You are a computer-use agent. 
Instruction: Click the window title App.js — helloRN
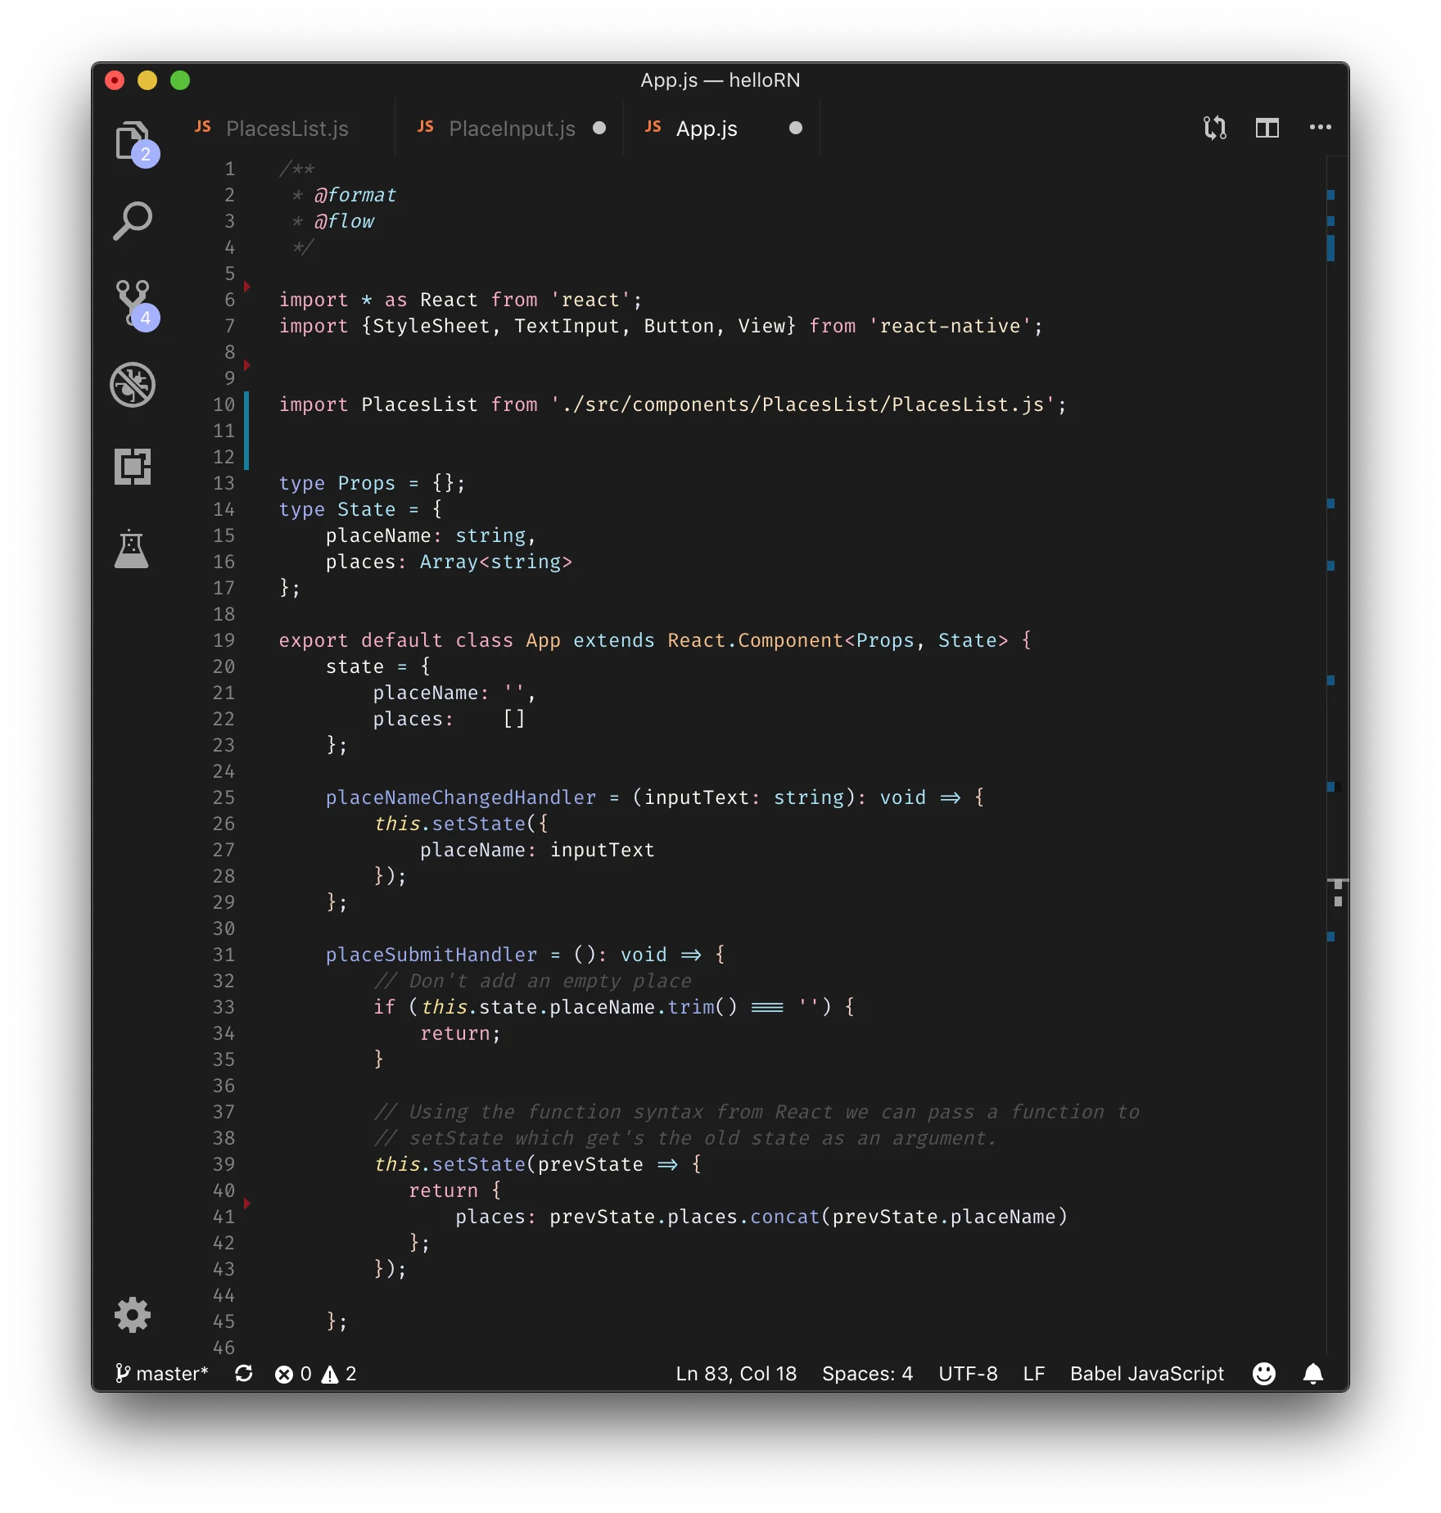[x=720, y=80]
